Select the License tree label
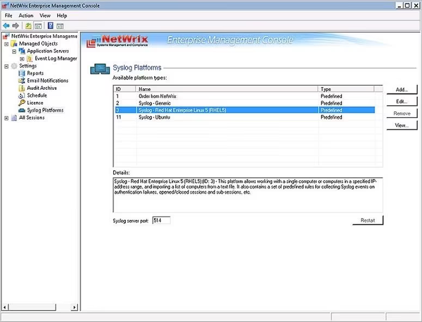 pyautogui.click(x=35, y=103)
